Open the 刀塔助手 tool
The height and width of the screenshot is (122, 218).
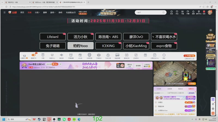tap(99, 56)
